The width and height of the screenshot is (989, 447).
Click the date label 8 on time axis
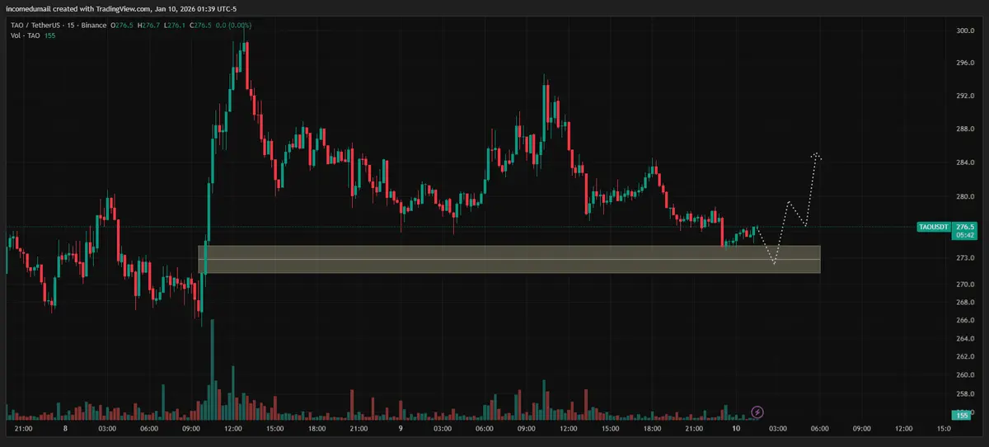[x=64, y=429]
